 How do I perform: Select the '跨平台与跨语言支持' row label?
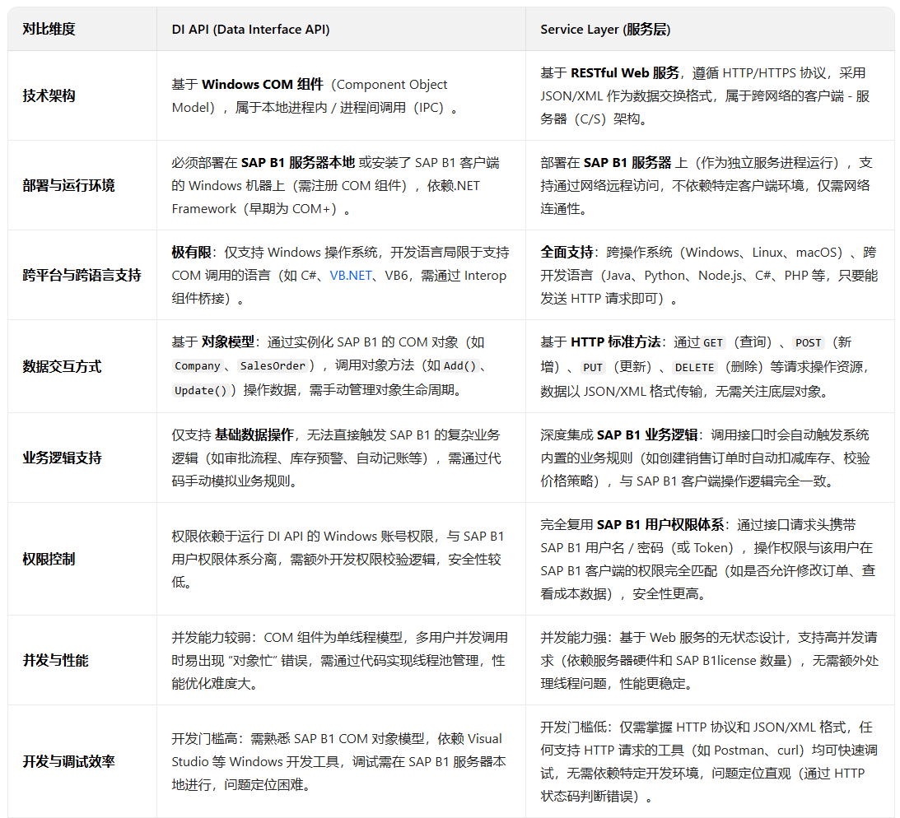82,276
